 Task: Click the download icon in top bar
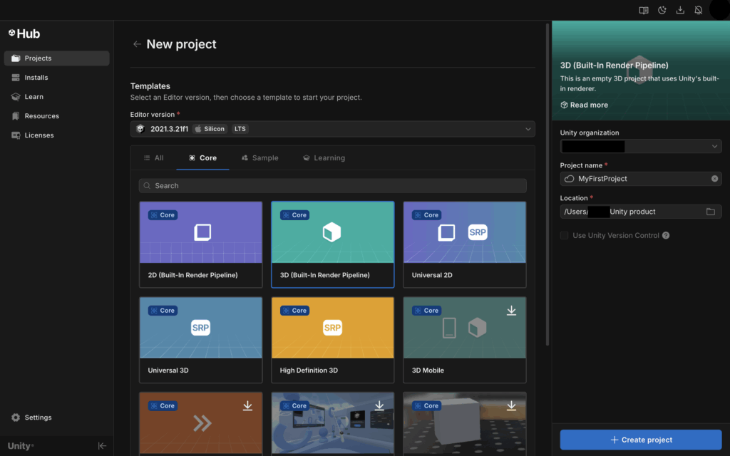pyautogui.click(x=680, y=10)
